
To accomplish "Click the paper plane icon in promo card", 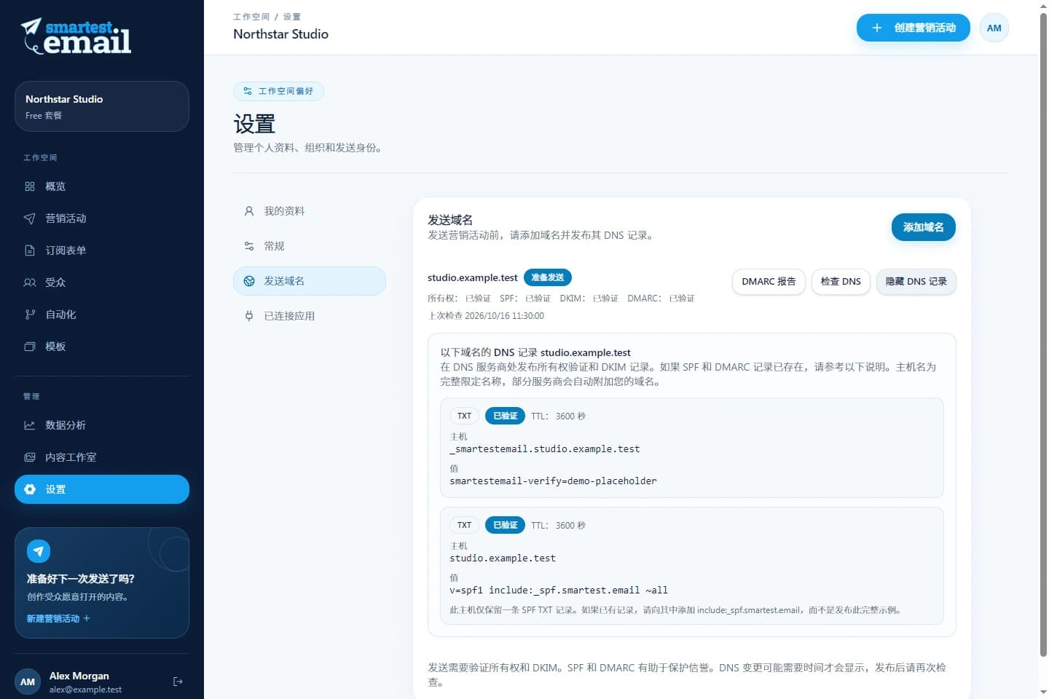I will 39,551.
